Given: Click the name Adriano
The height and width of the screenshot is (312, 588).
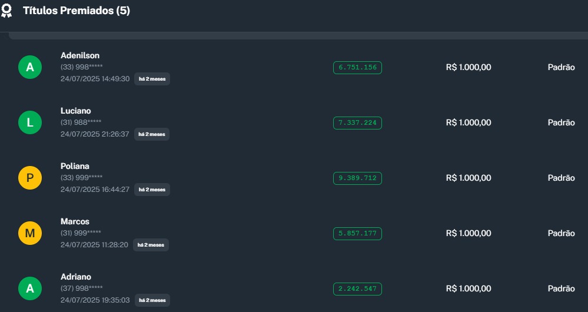Looking at the screenshot, I should 76,277.
